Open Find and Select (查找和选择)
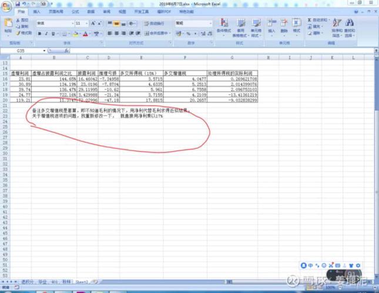 pyautogui.click(x=350, y=28)
